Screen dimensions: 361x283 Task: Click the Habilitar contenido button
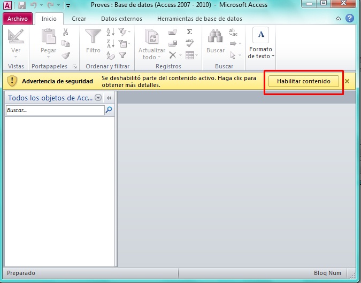tap(303, 81)
